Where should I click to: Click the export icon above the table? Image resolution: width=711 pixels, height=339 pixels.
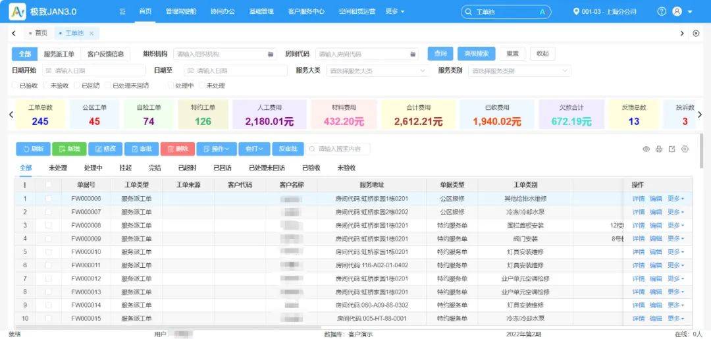[671, 149]
